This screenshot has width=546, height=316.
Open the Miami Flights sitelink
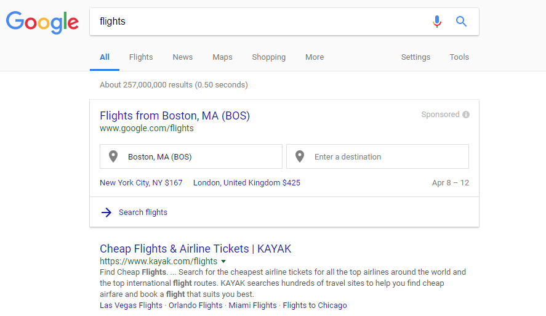click(252, 305)
